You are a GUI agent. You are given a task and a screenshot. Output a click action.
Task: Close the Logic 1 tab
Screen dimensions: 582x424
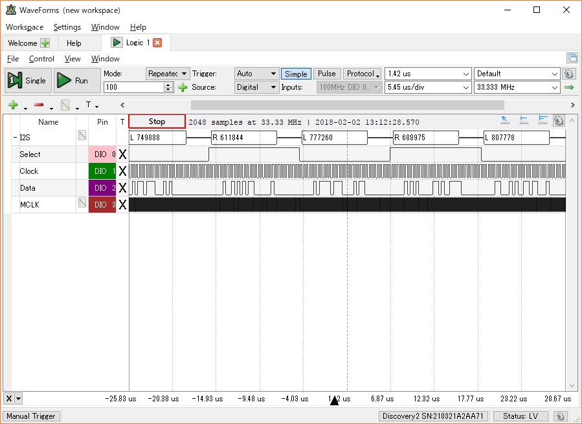157,43
